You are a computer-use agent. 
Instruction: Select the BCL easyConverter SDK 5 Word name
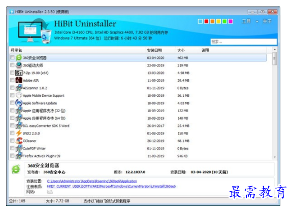pos(46,126)
